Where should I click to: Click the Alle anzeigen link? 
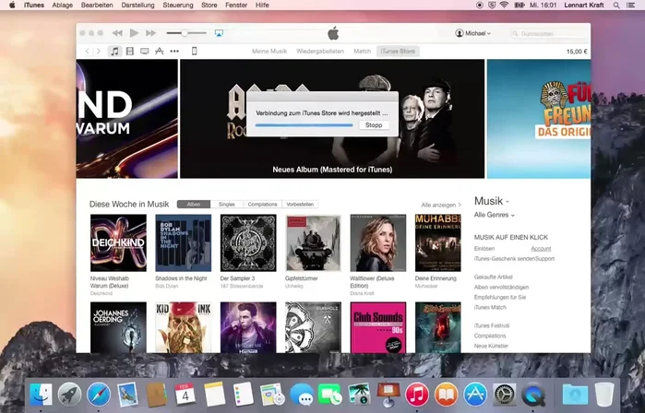point(441,205)
